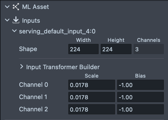Click the Shape row label
This screenshot has width=168, height=120.
tap(28, 49)
